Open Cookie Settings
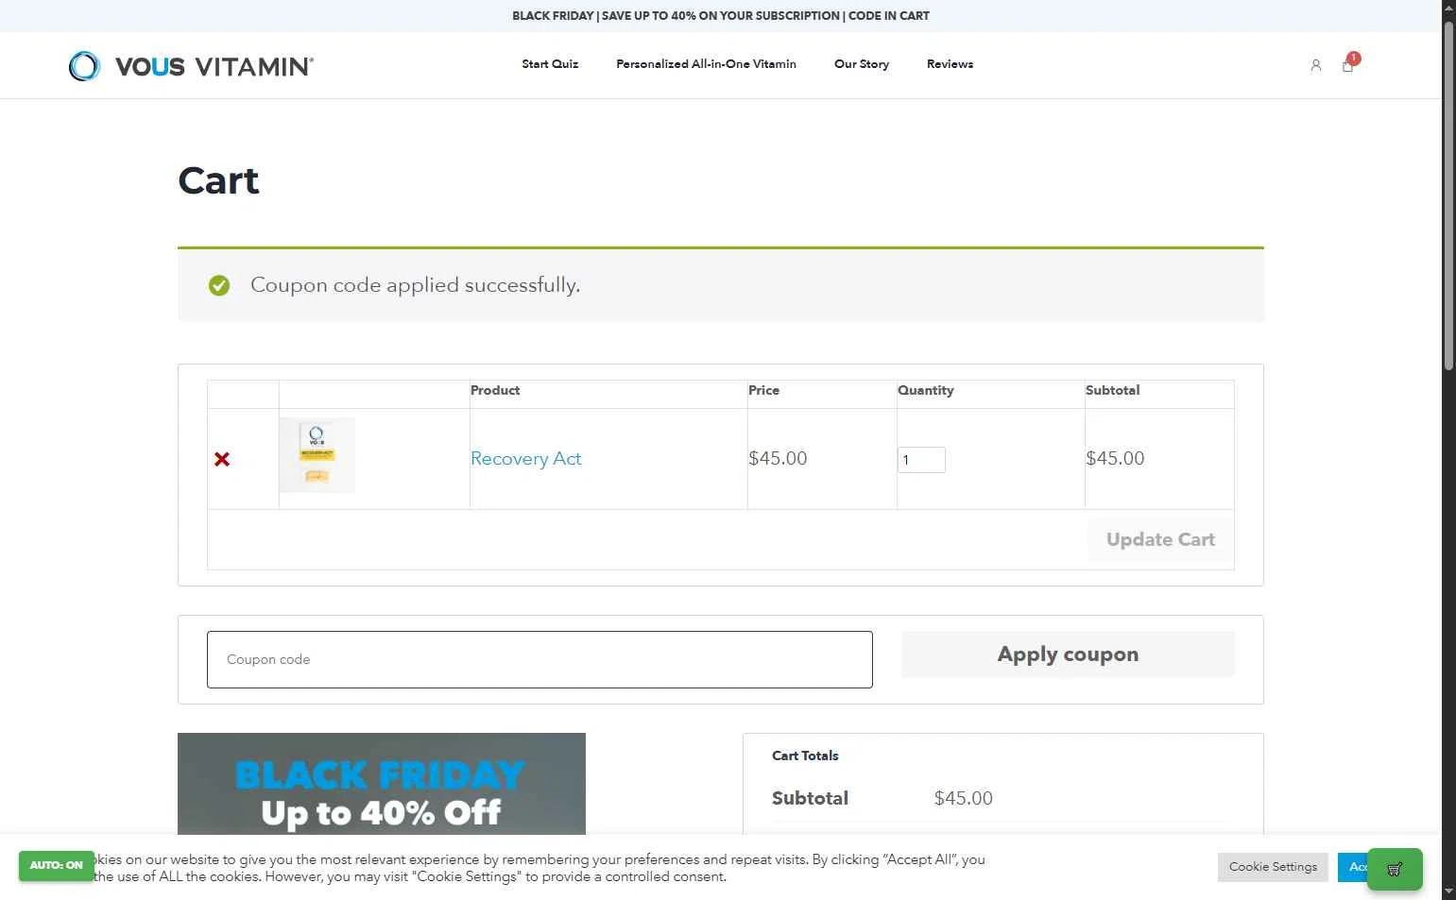This screenshot has height=900, width=1456. tap(1273, 867)
